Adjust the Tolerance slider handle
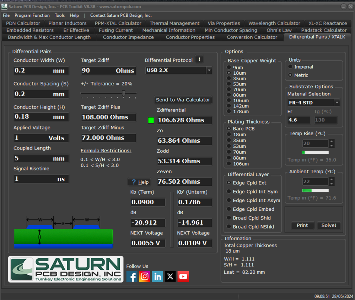This screenshot has width=355, height=300. [124, 93]
